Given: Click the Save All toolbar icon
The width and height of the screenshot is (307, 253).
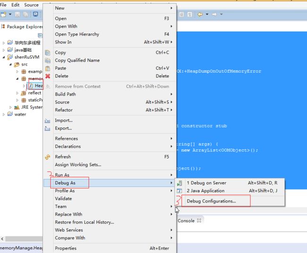Looking at the screenshot, I should 26,14.
